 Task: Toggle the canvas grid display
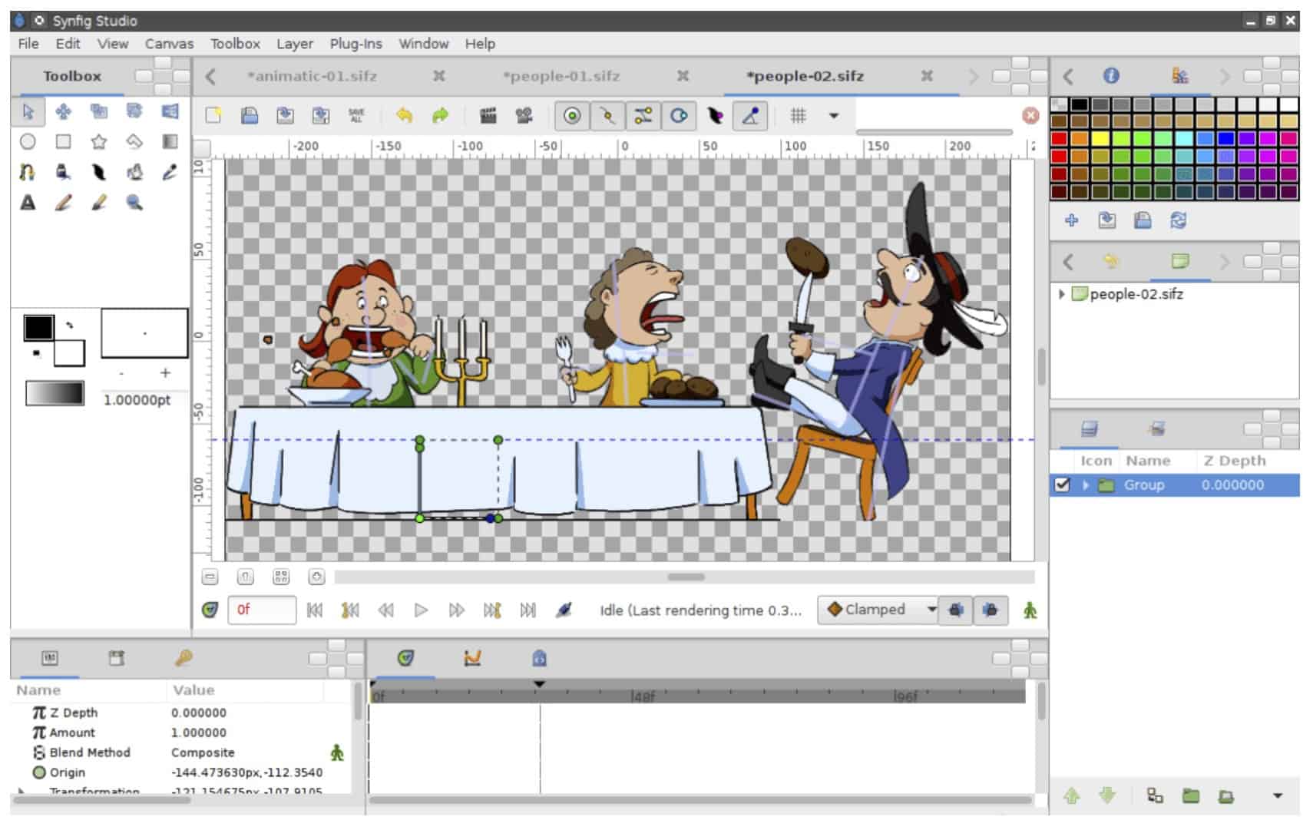(798, 116)
